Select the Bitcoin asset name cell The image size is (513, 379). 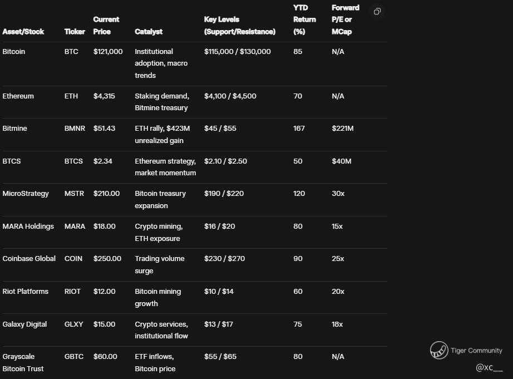(x=14, y=52)
